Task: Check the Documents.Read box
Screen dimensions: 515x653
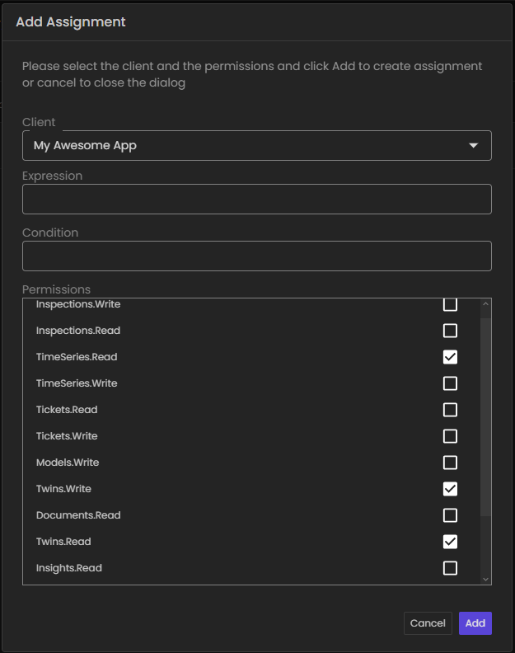Action: [450, 515]
